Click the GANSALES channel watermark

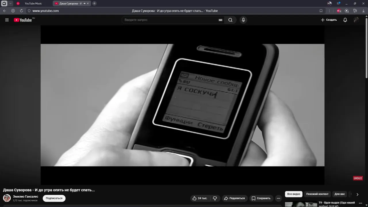coord(358,178)
